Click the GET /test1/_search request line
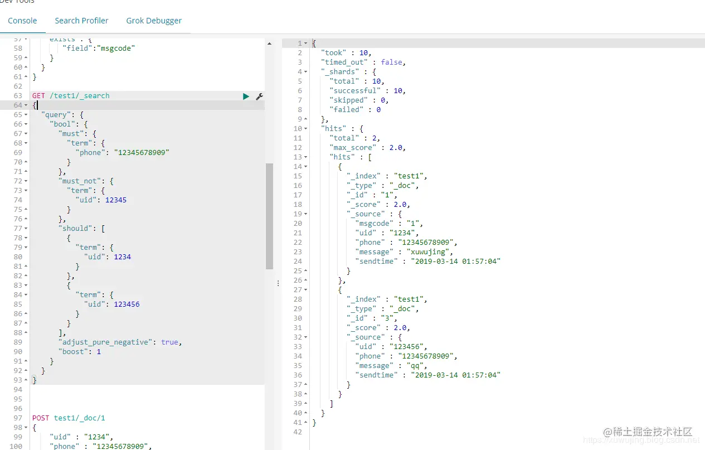The image size is (705, 450). point(71,96)
